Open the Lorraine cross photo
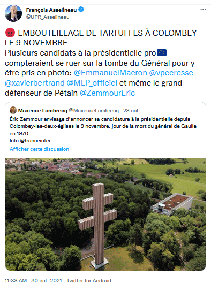Screen dimensions: 211x291 pos(105,214)
